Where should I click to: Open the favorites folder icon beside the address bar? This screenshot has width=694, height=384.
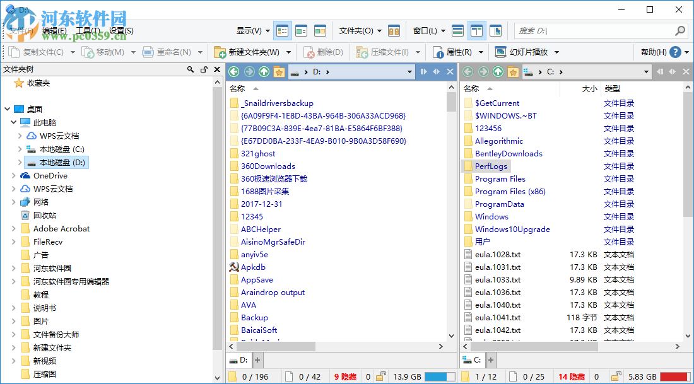pos(279,72)
